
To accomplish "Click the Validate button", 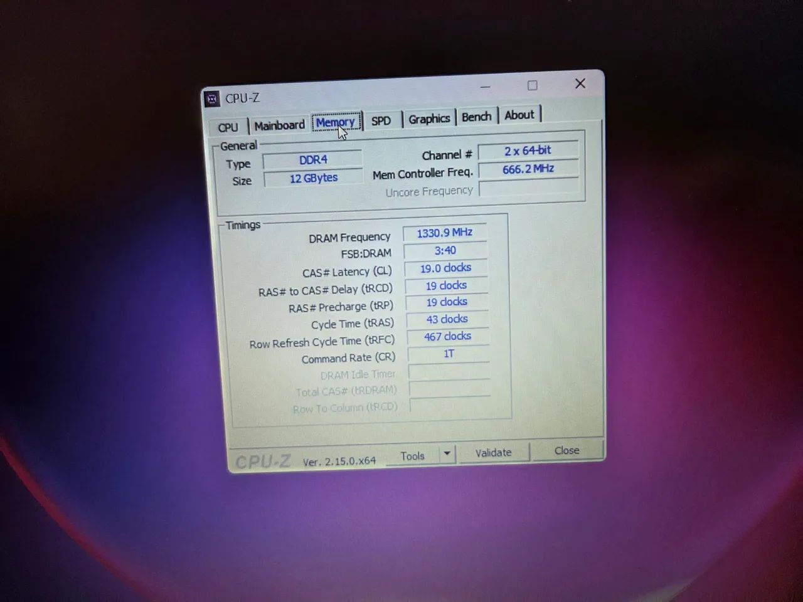I will pyautogui.click(x=494, y=452).
